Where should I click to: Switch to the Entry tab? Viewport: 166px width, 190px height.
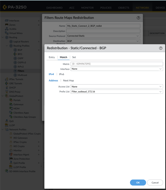coord(52,57)
